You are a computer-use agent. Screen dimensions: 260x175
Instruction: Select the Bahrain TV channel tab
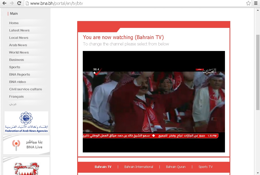[x=103, y=167]
